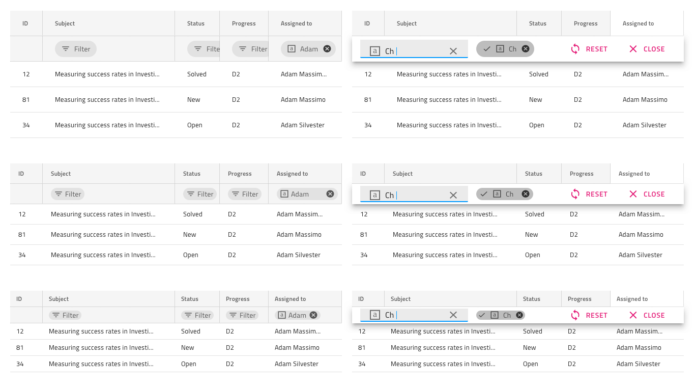Focus the 'Ch' text field in middle-right table
The width and height of the screenshot is (695, 389).
[x=414, y=194]
